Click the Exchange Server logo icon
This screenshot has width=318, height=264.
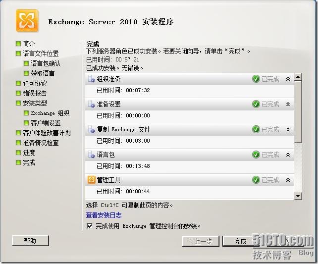pyautogui.click(x=27, y=21)
